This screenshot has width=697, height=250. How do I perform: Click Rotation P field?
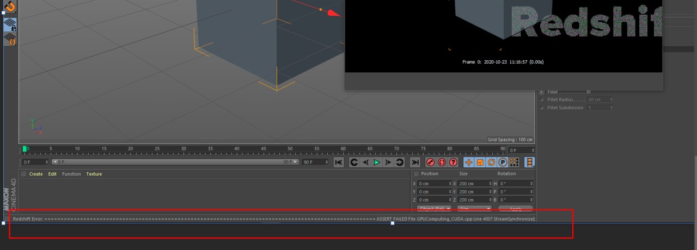pyautogui.click(x=516, y=192)
